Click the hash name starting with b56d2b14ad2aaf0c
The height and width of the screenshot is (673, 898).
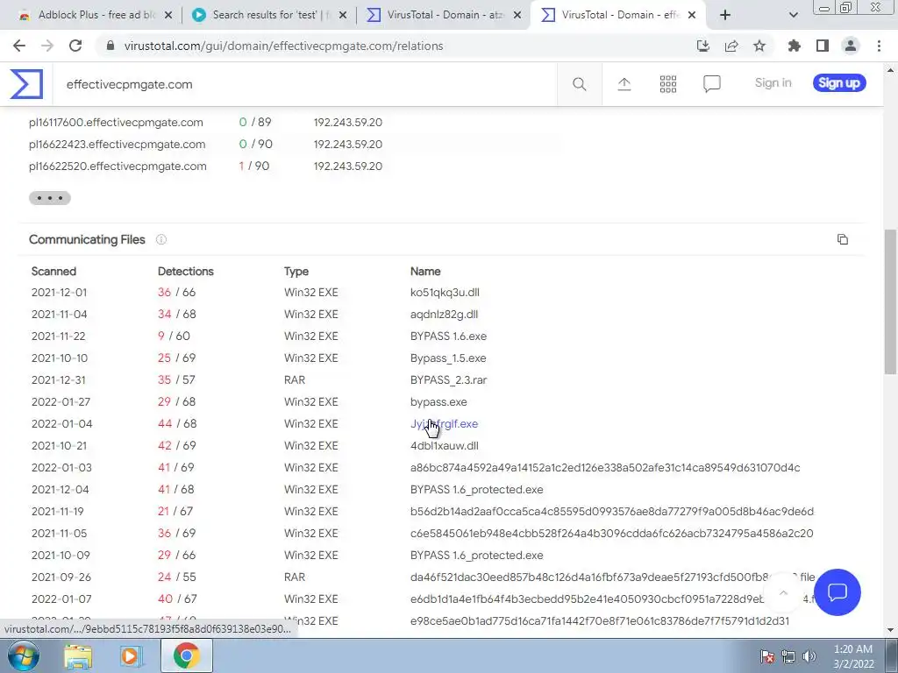point(611,512)
